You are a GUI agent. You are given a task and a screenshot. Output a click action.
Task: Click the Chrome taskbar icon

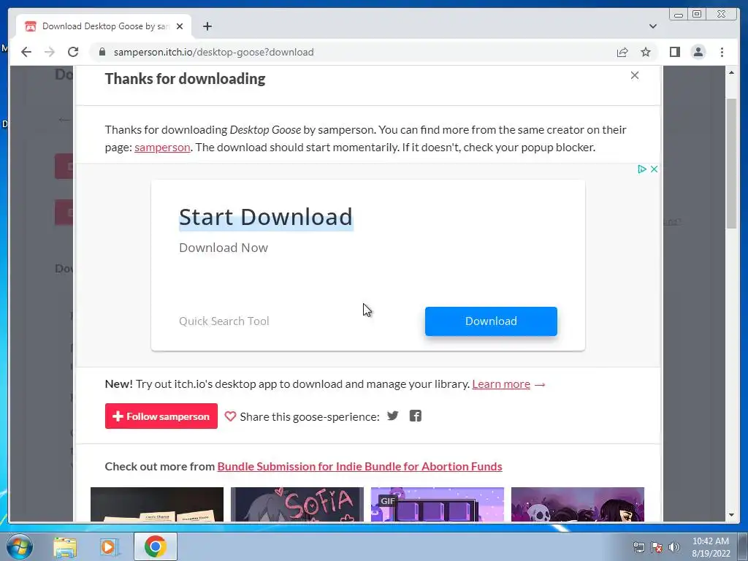pyautogui.click(x=155, y=546)
